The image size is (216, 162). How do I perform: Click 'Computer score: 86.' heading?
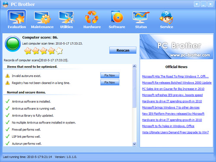tap(40, 38)
